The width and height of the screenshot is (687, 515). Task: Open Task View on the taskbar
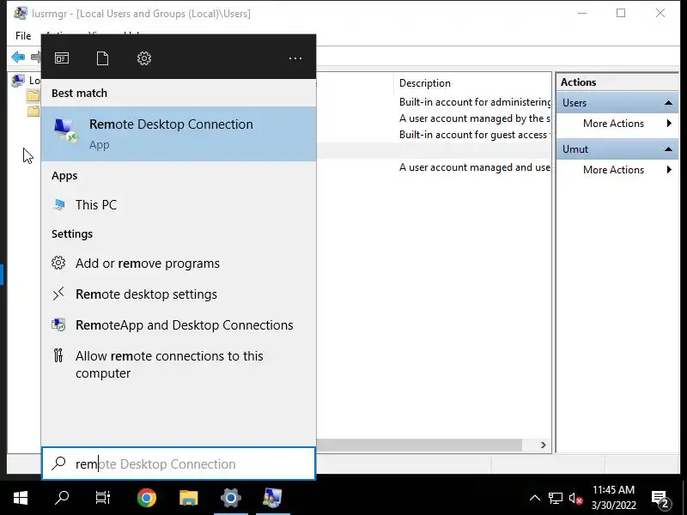click(102, 498)
